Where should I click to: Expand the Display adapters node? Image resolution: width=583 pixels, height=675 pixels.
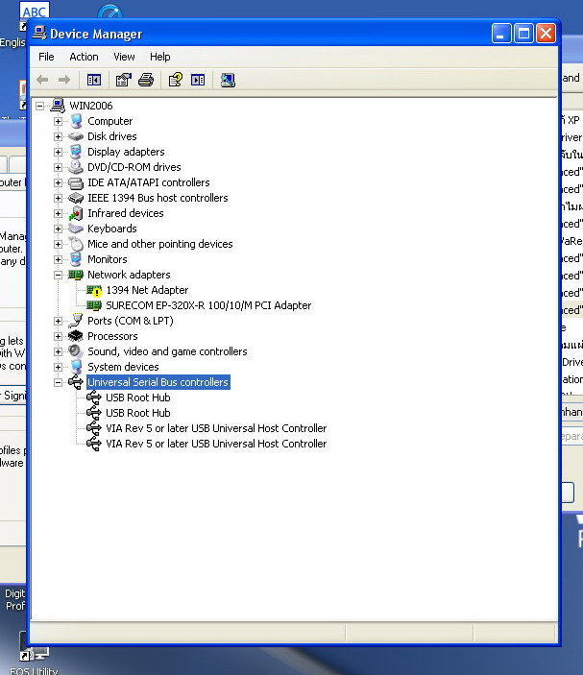pyautogui.click(x=59, y=152)
